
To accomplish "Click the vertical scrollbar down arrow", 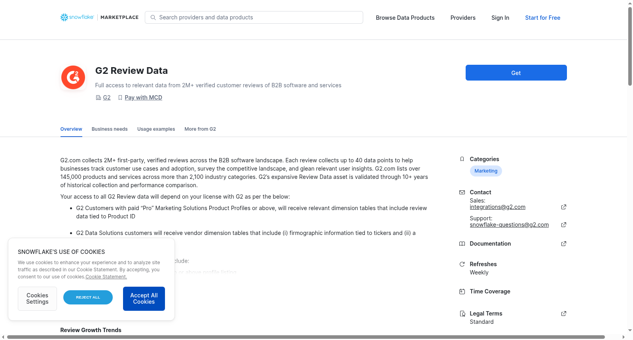I will click(630, 330).
